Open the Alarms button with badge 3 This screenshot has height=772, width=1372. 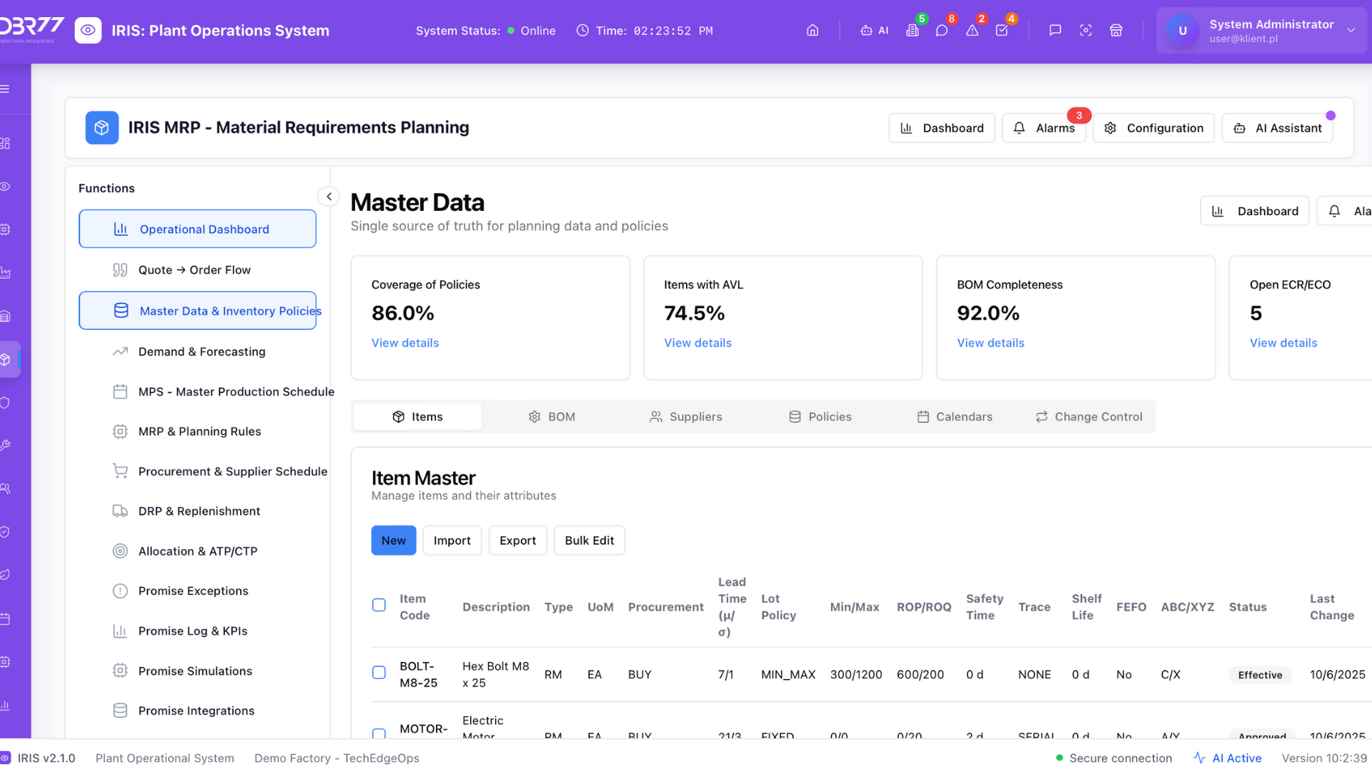point(1044,128)
